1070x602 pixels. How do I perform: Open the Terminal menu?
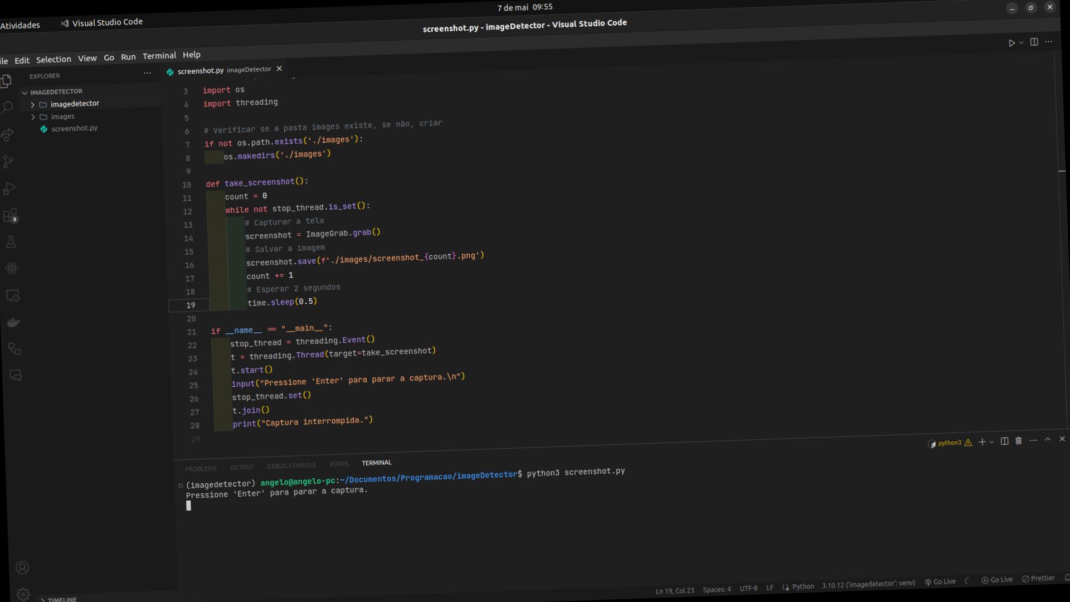[159, 56]
